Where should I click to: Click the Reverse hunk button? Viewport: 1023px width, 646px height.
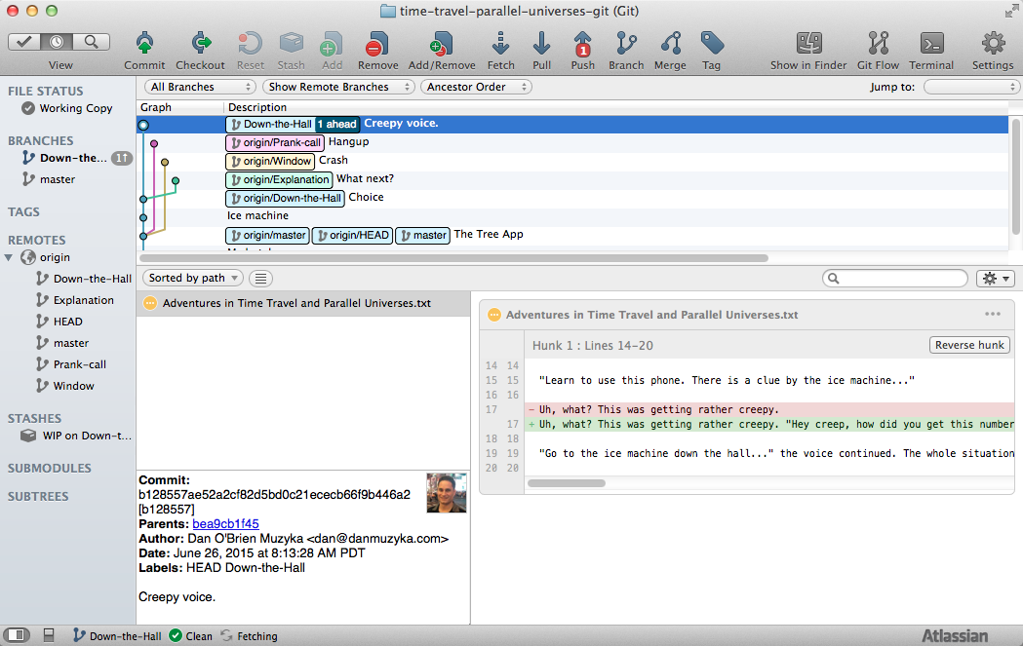click(x=969, y=345)
